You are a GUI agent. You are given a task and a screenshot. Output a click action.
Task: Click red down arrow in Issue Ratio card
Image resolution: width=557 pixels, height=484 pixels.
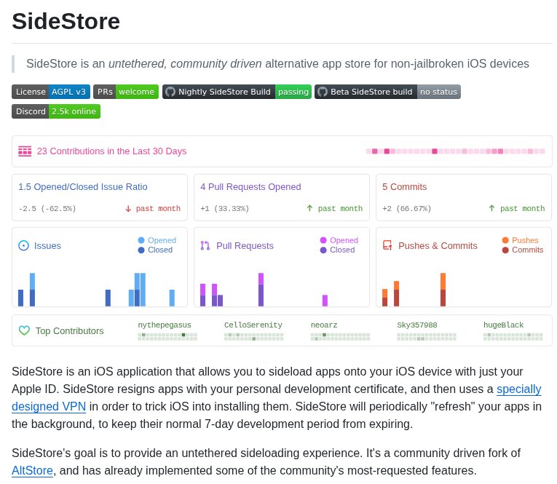point(128,208)
